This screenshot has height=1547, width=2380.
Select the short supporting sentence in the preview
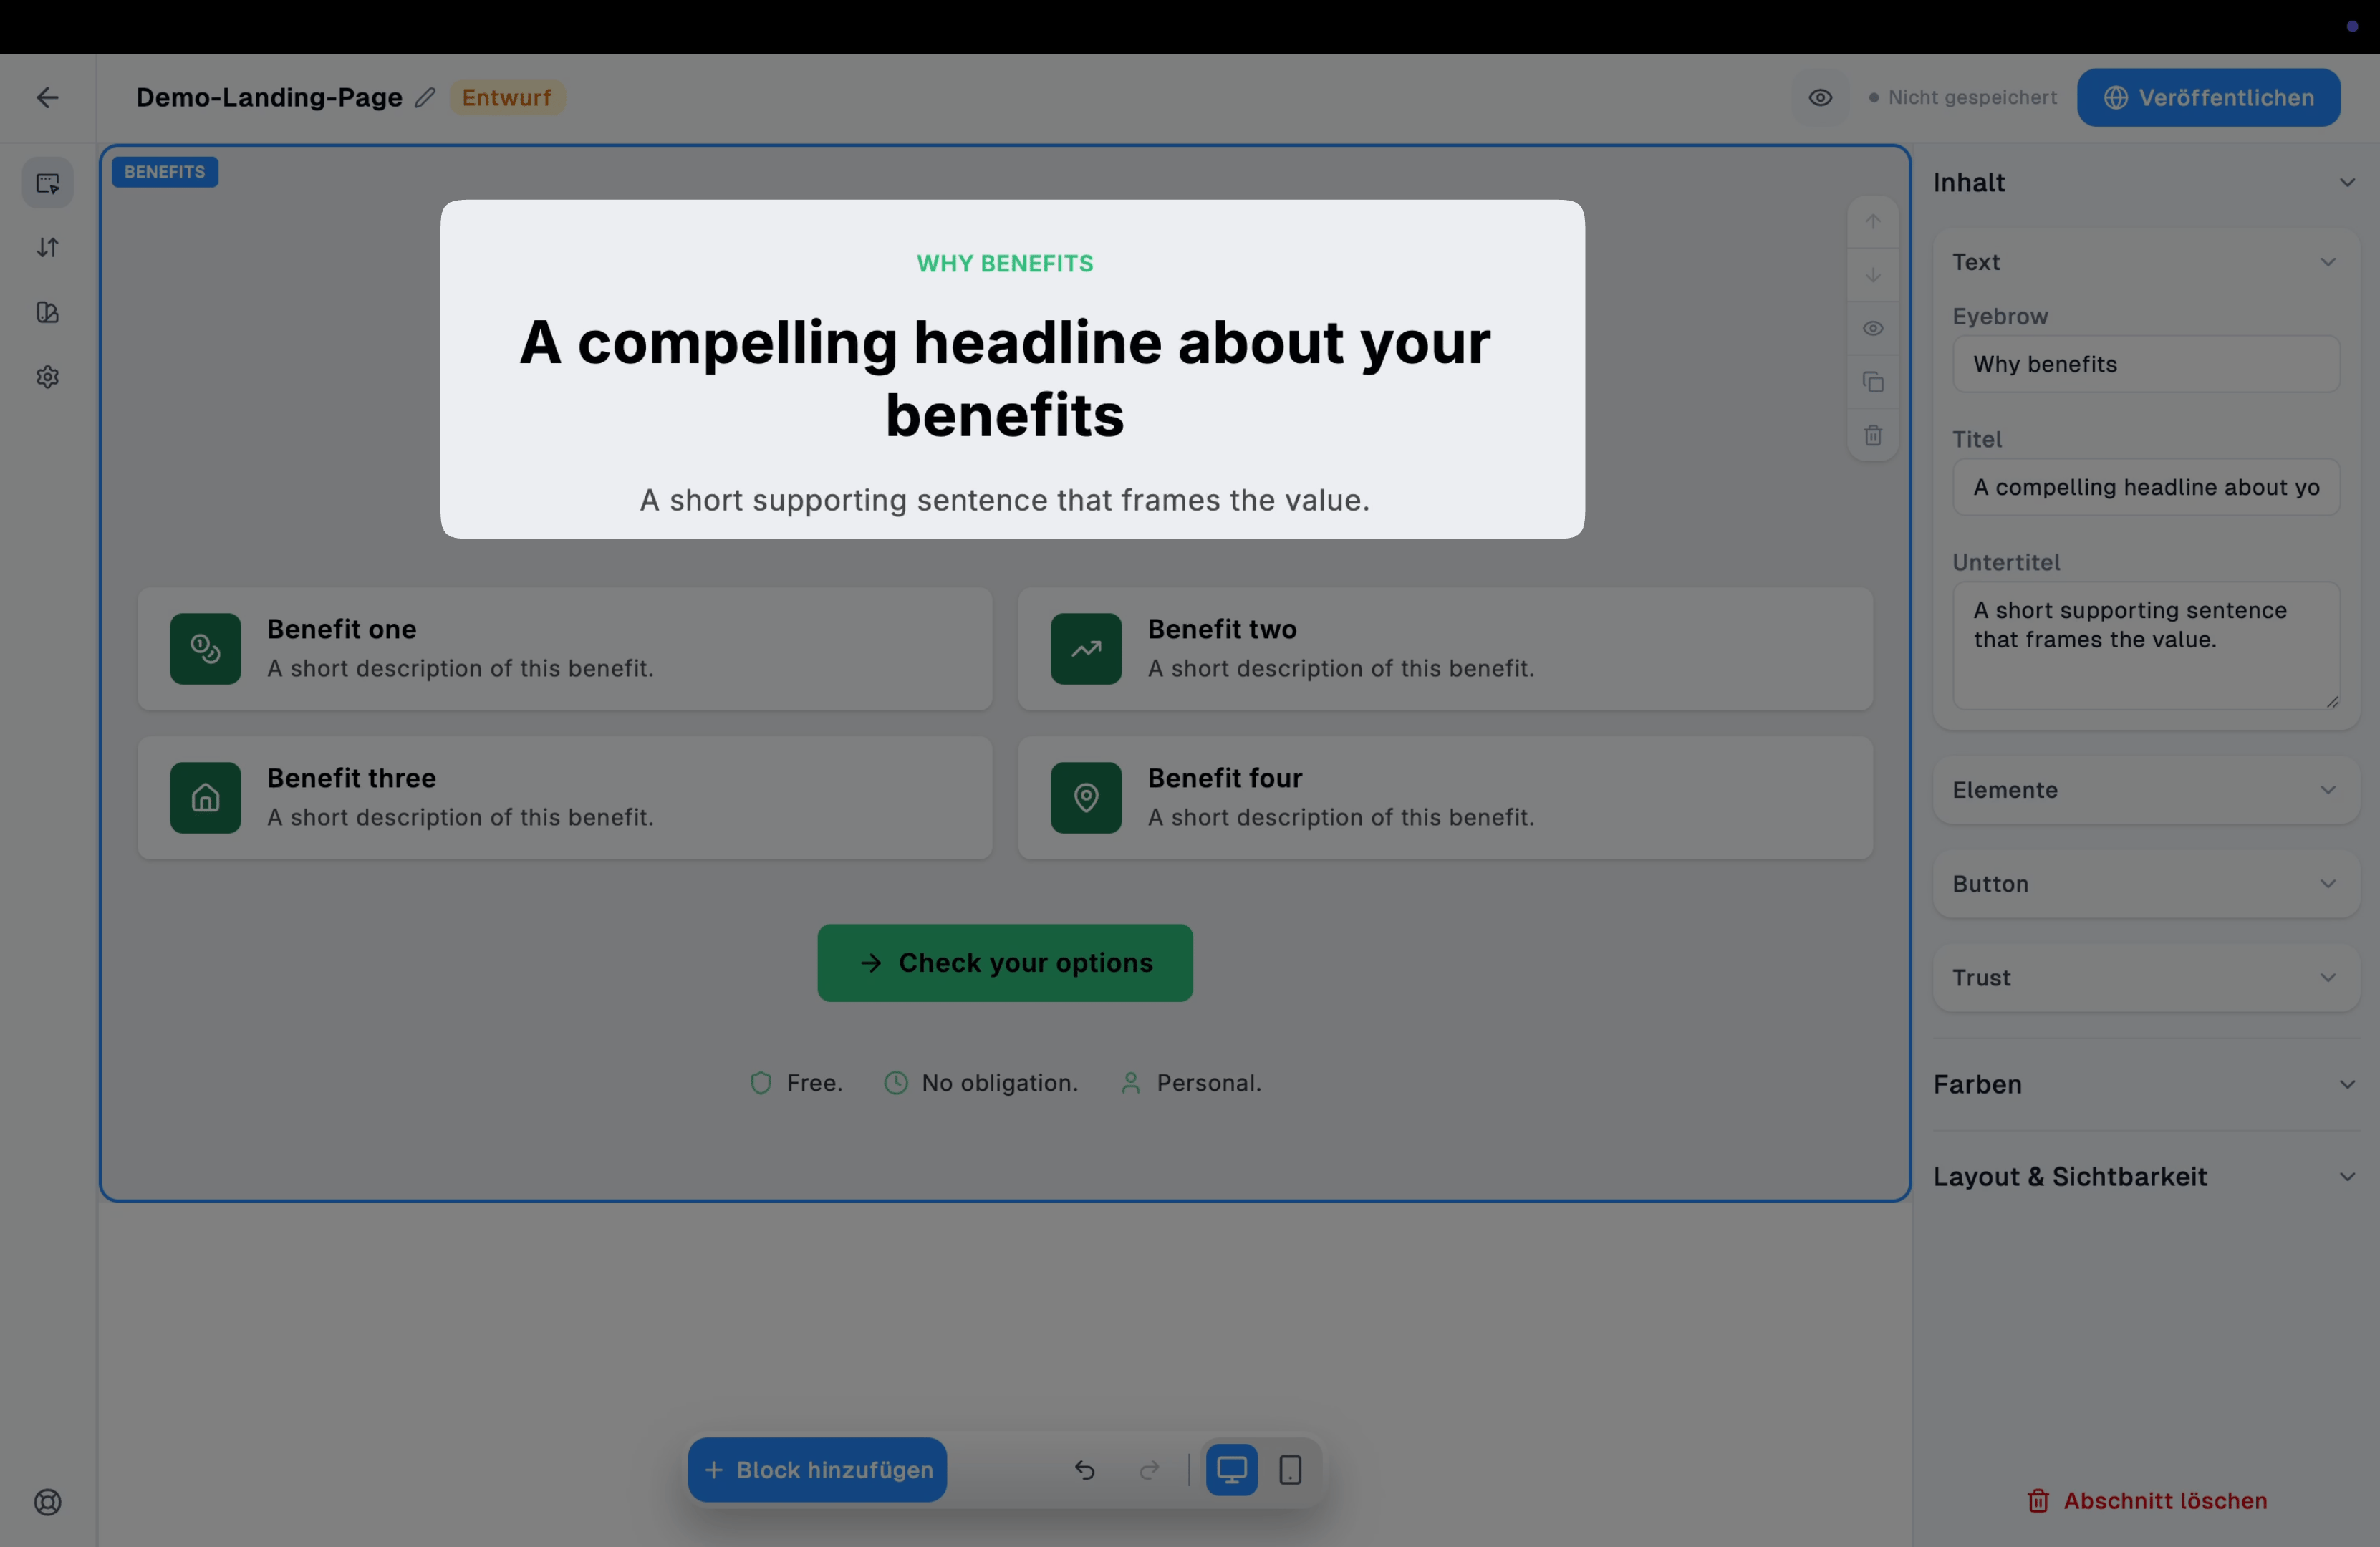point(1004,499)
